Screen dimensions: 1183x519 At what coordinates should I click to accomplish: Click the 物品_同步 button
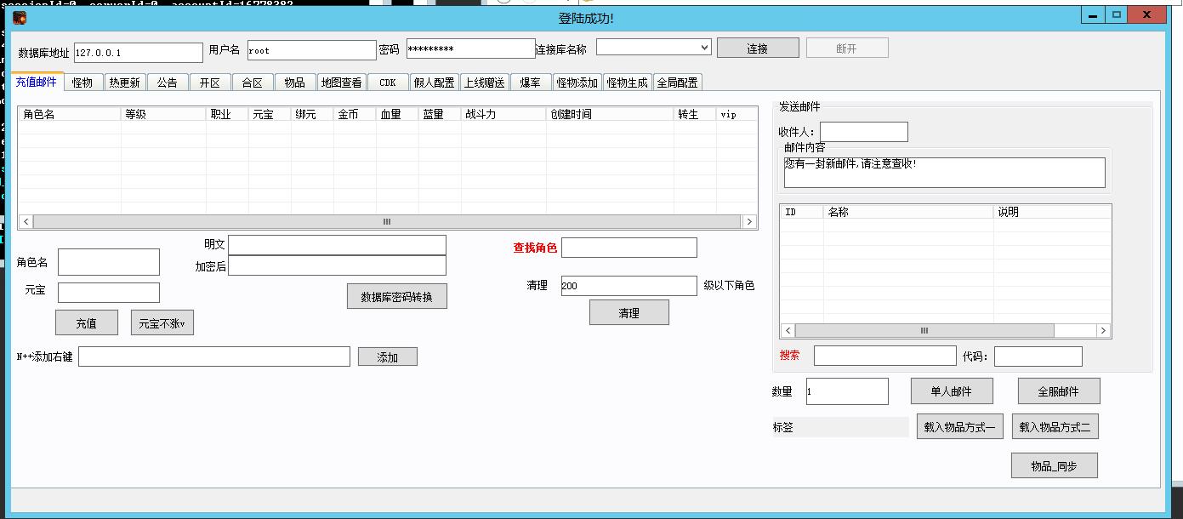pyautogui.click(x=1054, y=466)
